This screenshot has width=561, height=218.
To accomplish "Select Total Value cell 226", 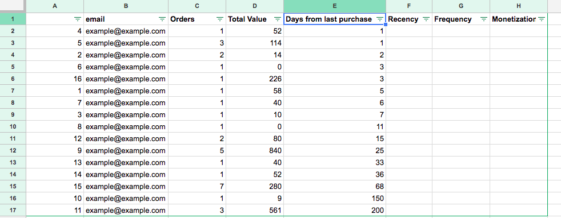I will coord(255,79).
